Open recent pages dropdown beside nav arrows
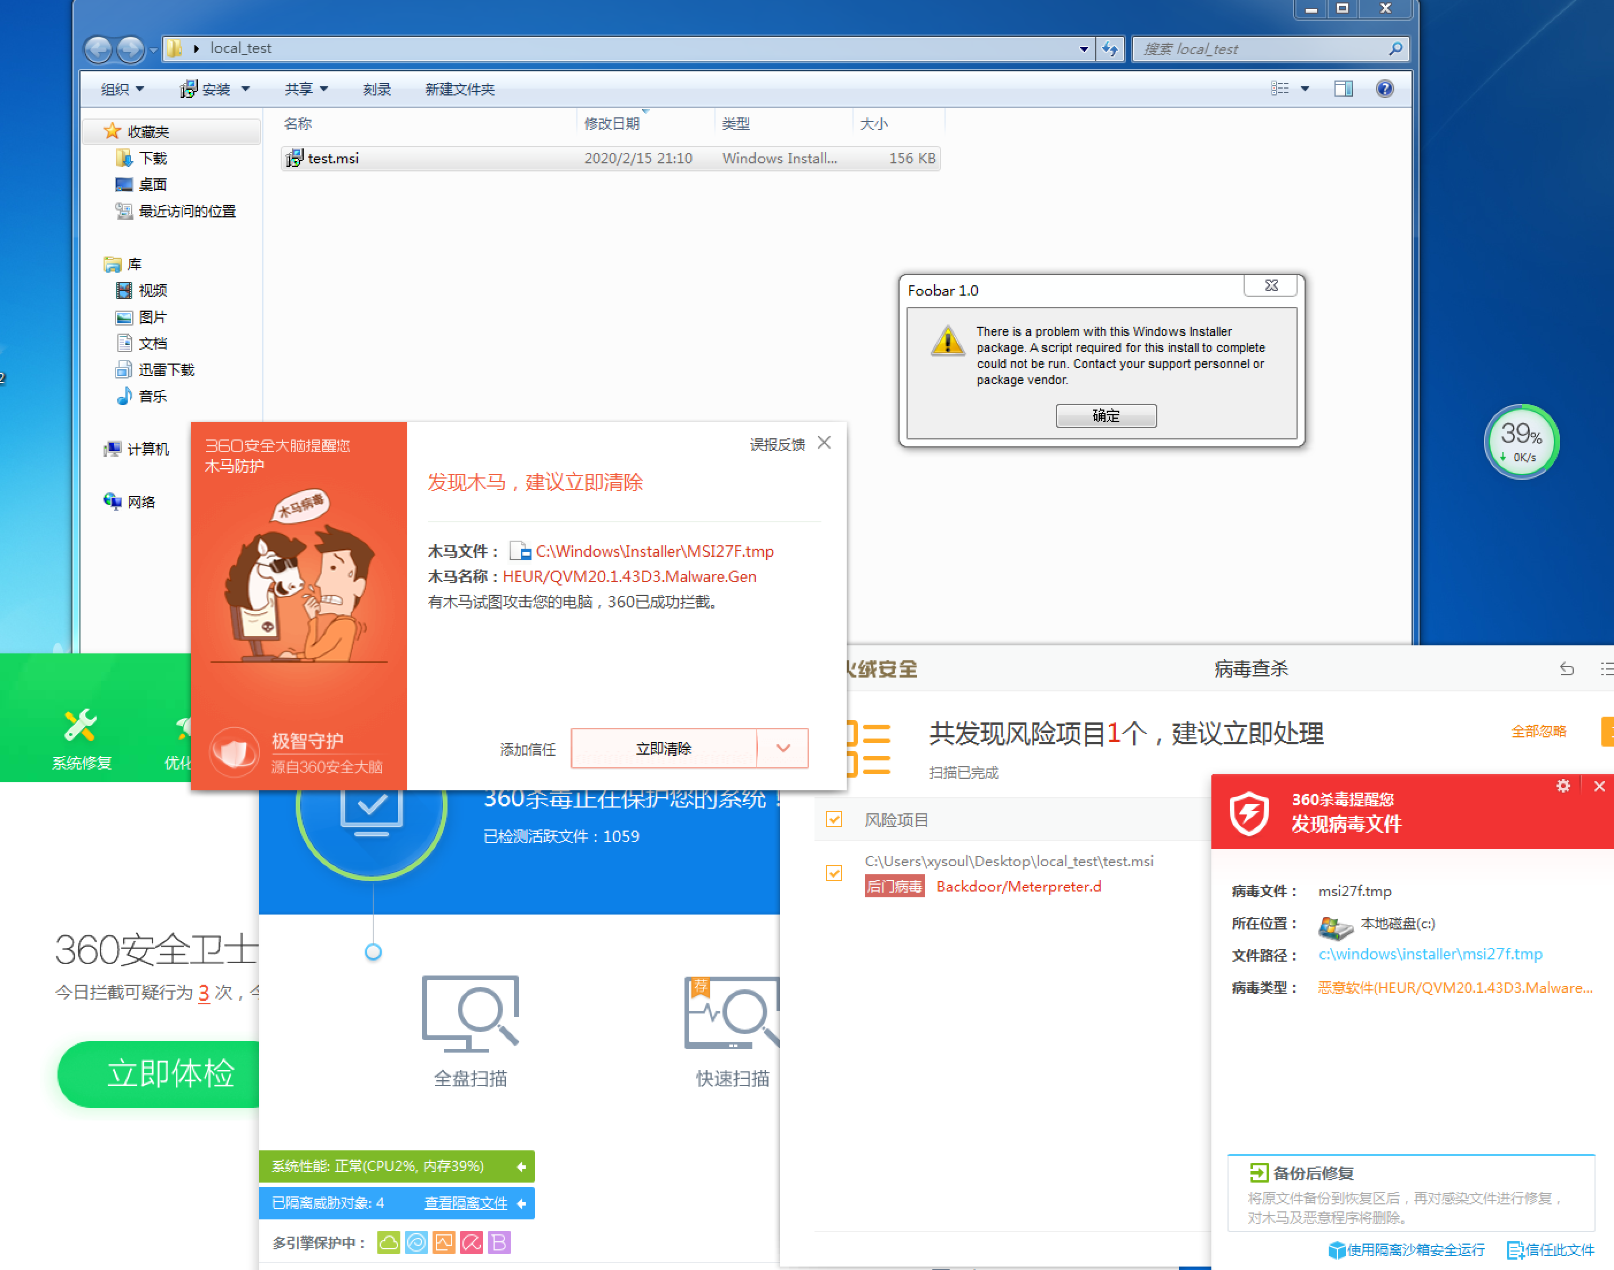The width and height of the screenshot is (1614, 1270). 153,50
